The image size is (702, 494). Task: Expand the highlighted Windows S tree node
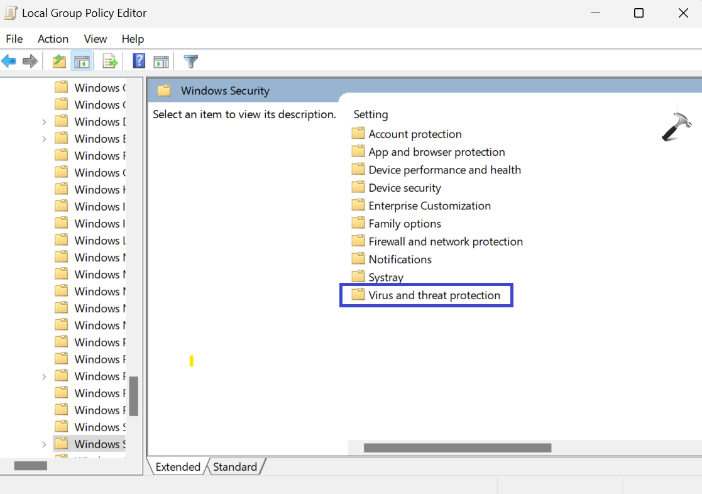pos(44,444)
